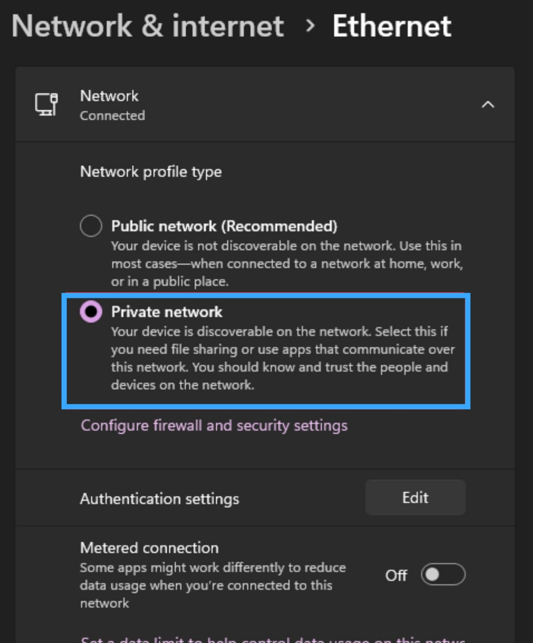The height and width of the screenshot is (643, 533).
Task: Click the Metered connection Off label
Action: coord(396,575)
